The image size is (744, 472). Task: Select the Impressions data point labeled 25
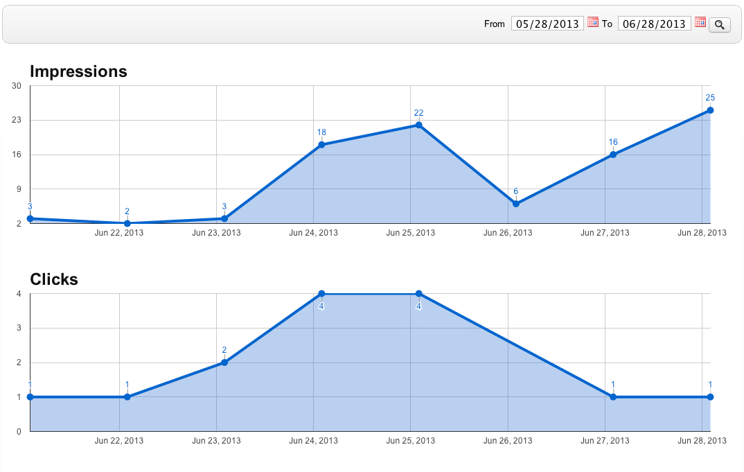pos(710,110)
